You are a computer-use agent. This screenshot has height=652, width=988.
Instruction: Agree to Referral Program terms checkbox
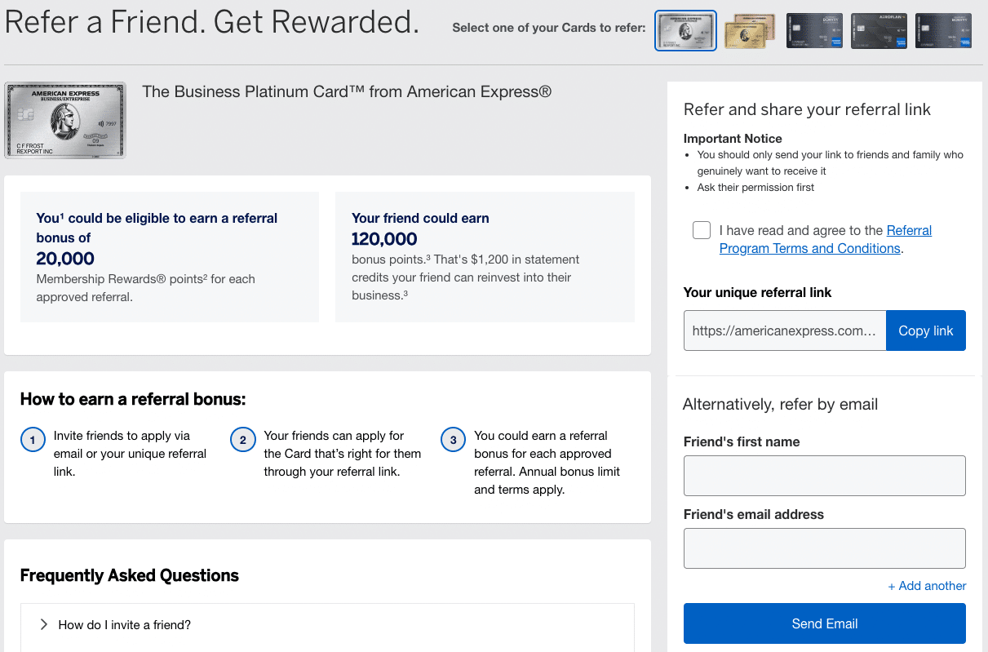pos(702,230)
